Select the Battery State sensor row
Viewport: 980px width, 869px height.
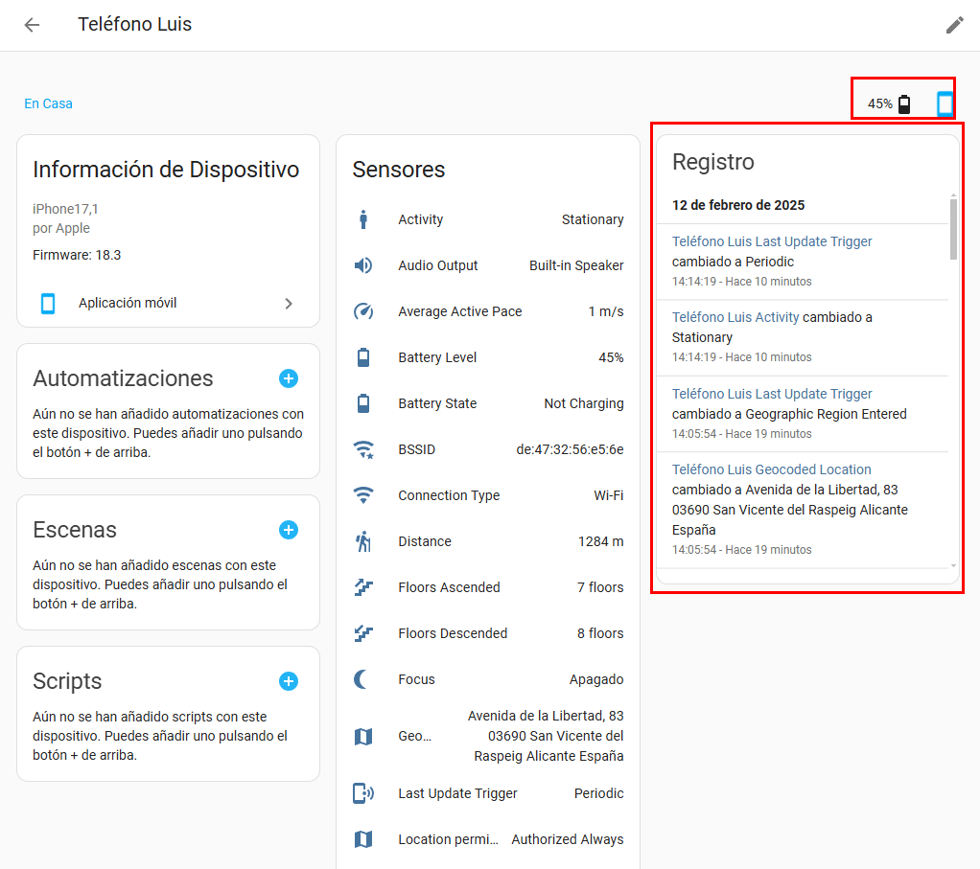[x=487, y=403]
